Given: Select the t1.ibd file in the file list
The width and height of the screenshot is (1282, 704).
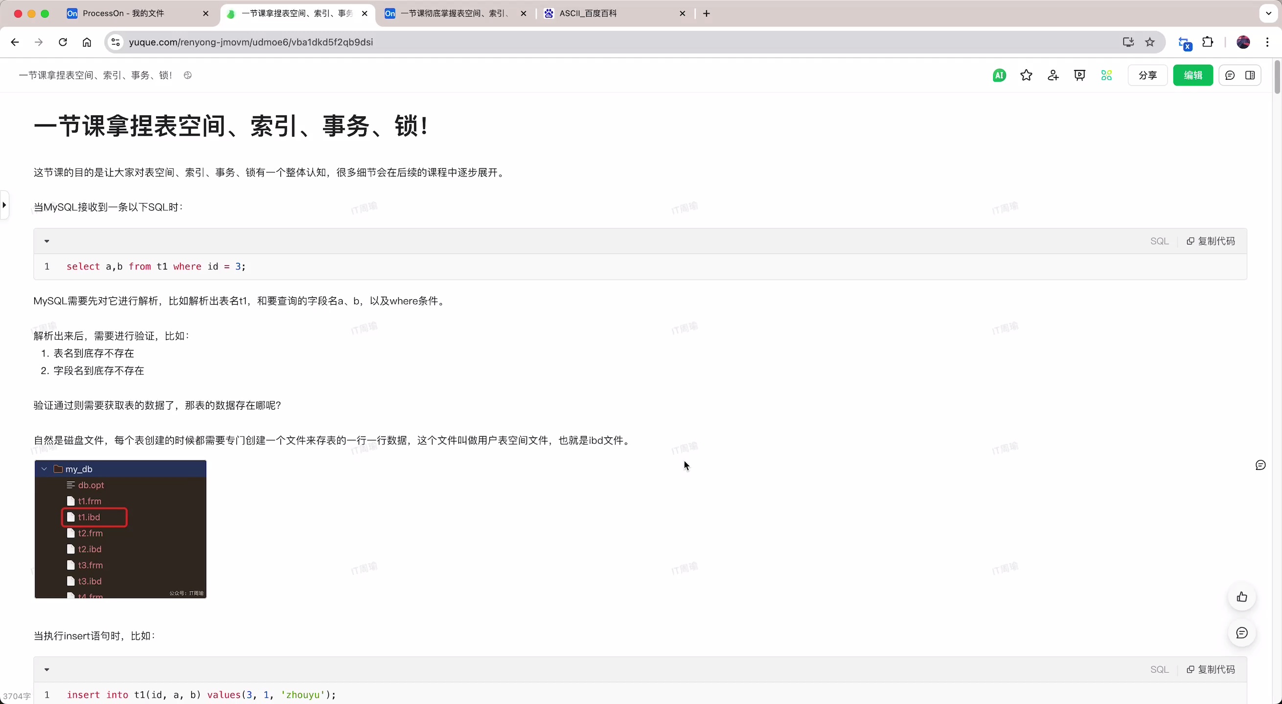Looking at the screenshot, I should click(94, 517).
